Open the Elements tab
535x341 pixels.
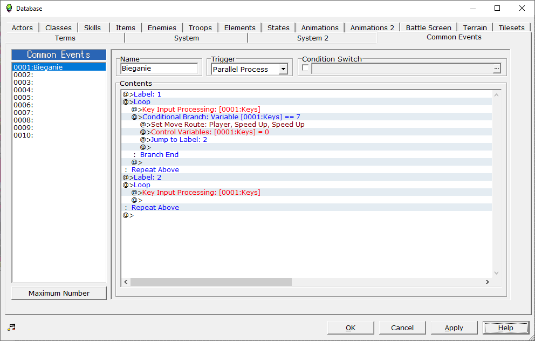(239, 28)
